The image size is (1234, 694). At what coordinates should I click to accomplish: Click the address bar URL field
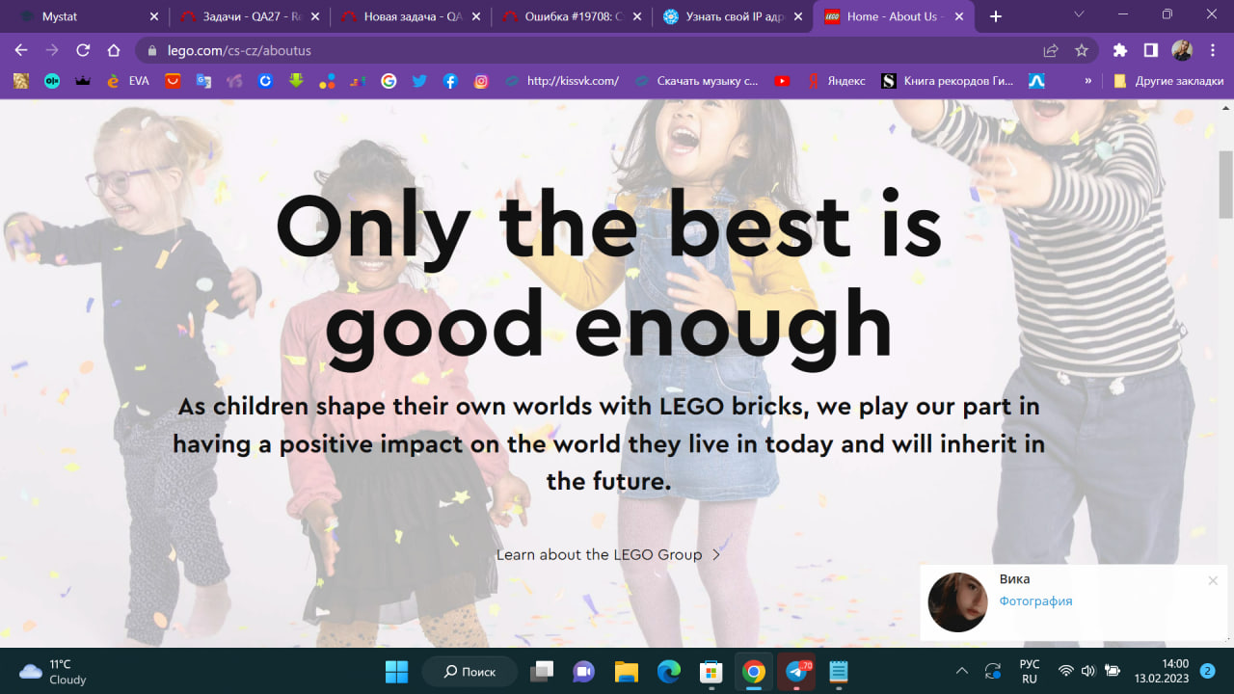coord(578,50)
